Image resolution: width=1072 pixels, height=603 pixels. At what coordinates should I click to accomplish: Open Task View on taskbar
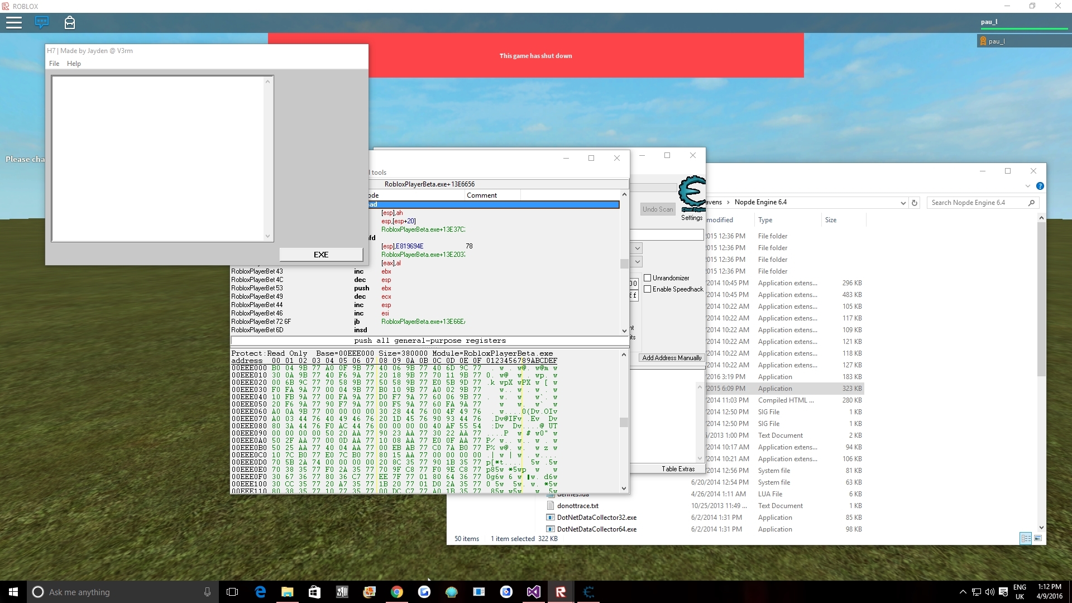click(232, 592)
